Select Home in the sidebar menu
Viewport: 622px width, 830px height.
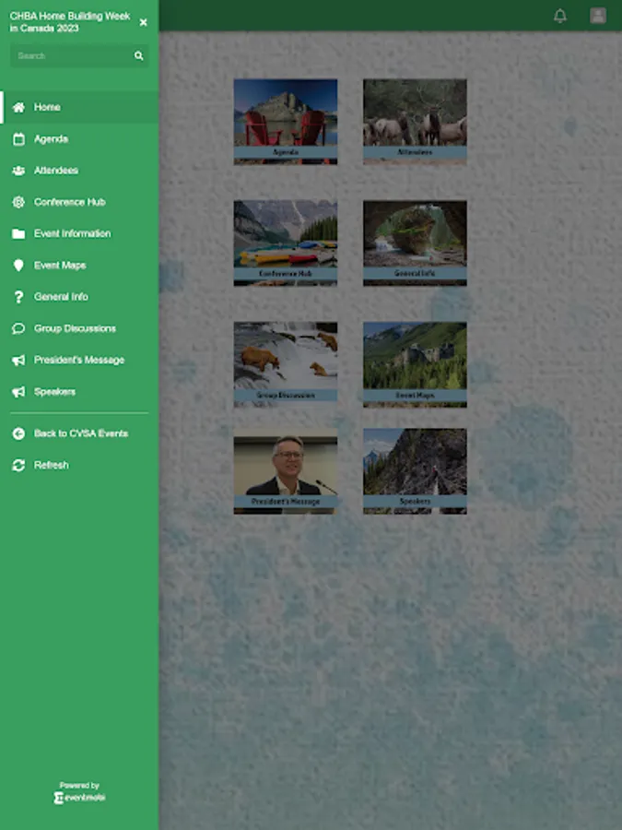(79, 108)
